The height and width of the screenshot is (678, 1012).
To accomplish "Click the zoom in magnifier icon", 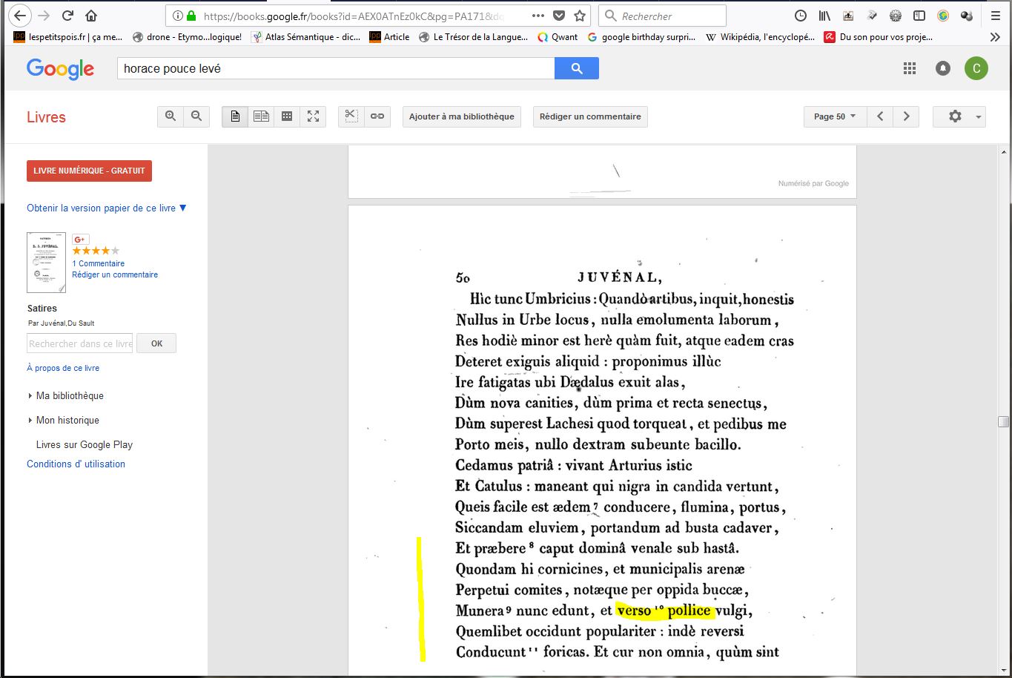I will [x=171, y=116].
